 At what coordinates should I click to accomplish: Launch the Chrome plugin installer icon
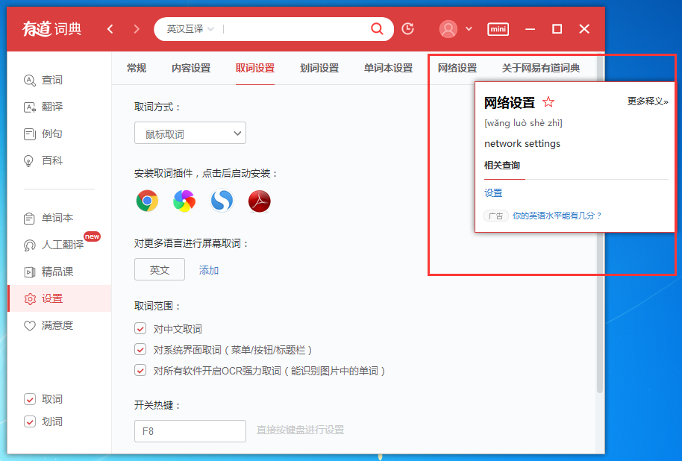tap(146, 201)
